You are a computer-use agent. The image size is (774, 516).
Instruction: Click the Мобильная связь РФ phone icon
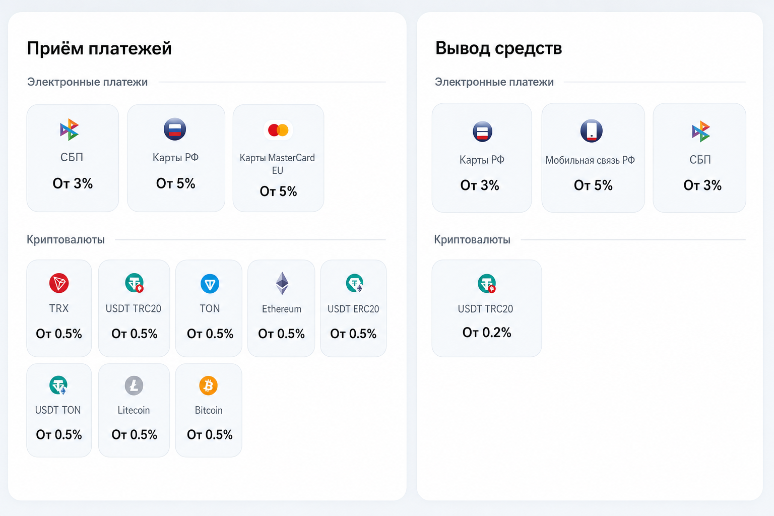pyautogui.click(x=592, y=131)
